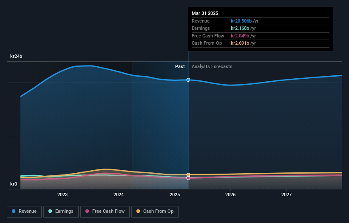The width and height of the screenshot is (349, 223).
Task: Click the kr0 y-axis label
Action: point(14,184)
